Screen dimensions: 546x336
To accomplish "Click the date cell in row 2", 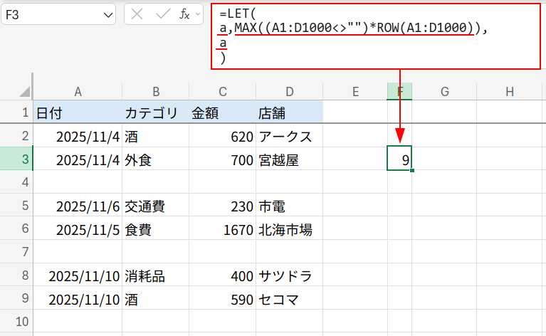I will (78, 136).
